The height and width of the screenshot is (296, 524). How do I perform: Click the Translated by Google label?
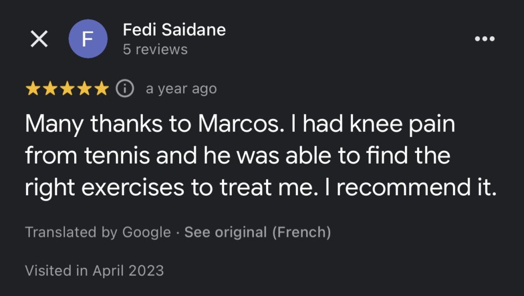pos(98,232)
